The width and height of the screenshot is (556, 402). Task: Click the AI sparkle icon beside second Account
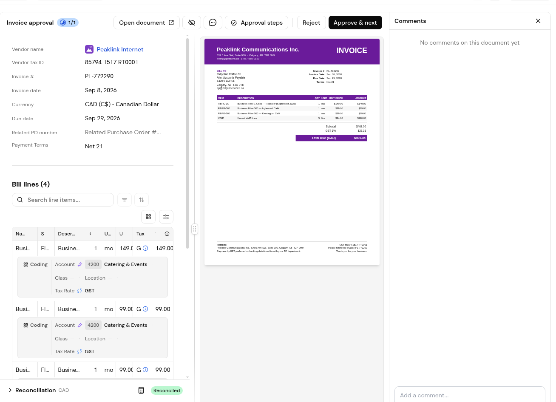pos(79,325)
